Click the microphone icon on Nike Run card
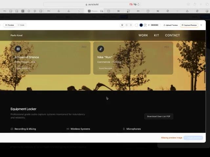The width and height of the screenshot is (210, 157). click(x=101, y=49)
